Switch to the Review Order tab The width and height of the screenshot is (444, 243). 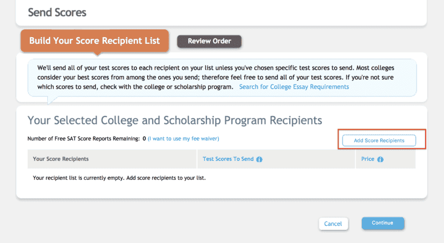click(x=209, y=41)
